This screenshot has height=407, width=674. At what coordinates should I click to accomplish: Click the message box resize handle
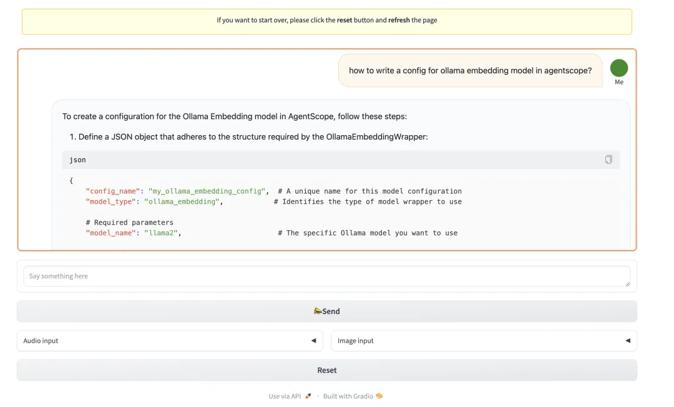point(627,284)
